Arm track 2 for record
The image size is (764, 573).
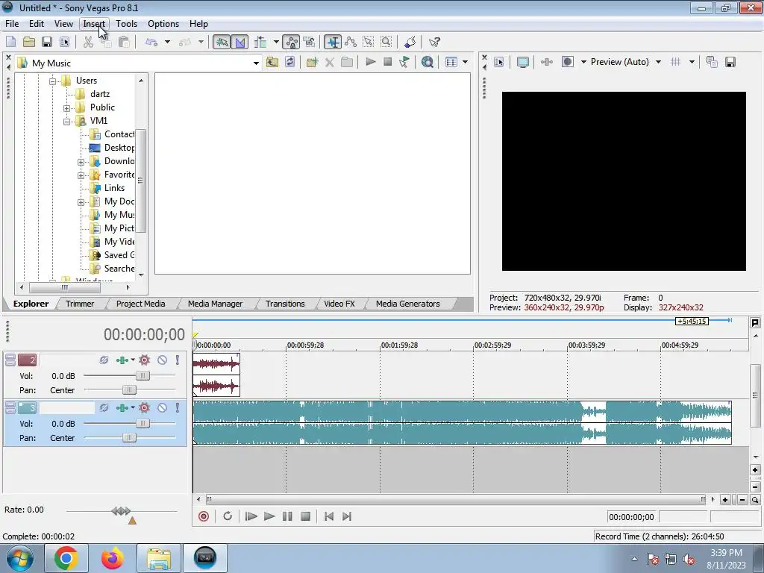coord(144,360)
